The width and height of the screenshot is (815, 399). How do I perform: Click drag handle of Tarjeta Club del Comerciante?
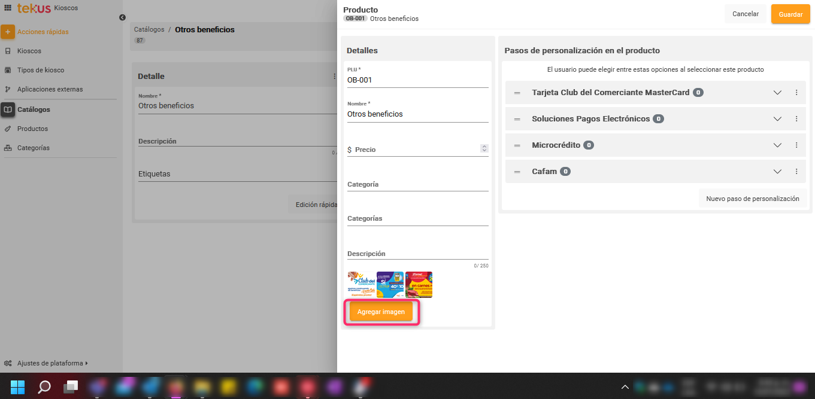pyautogui.click(x=517, y=93)
